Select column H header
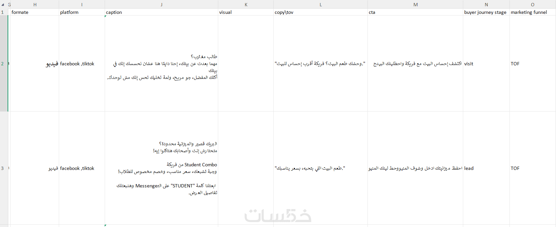The width and height of the screenshot is (556, 227). click(x=35, y=5)
